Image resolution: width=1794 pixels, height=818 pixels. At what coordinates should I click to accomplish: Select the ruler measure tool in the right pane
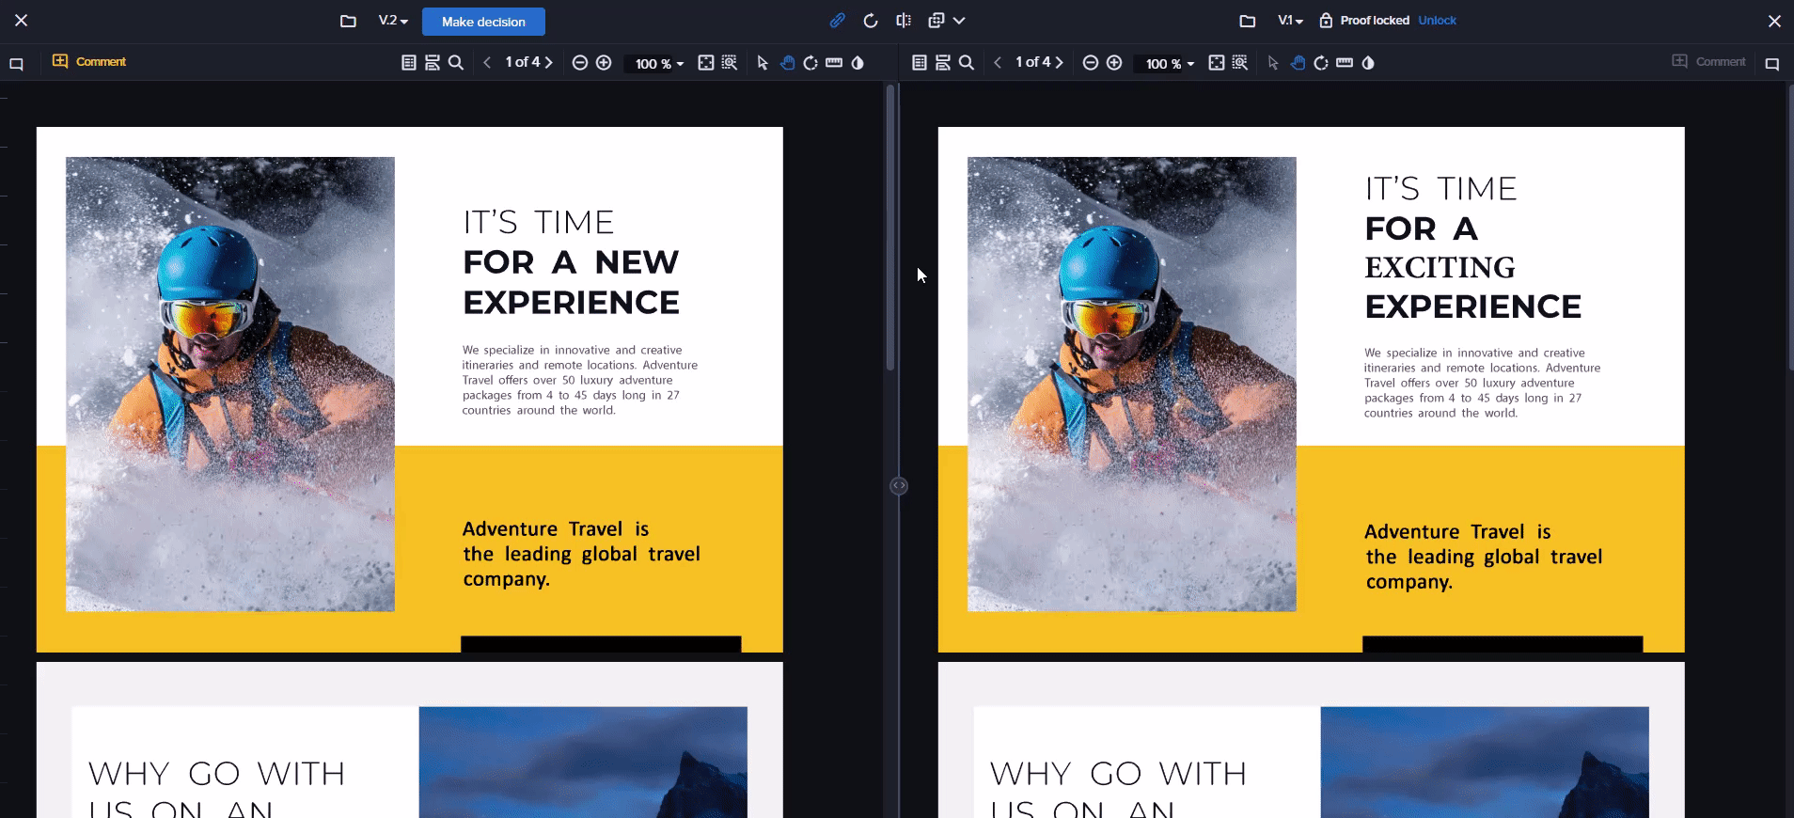[x=1345, y=63]
